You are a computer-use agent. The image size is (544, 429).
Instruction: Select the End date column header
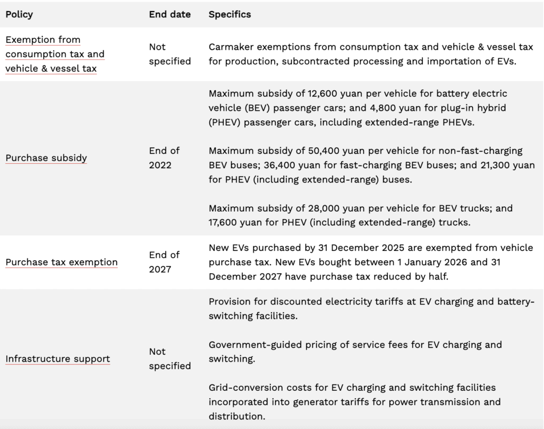click(169, 14)
